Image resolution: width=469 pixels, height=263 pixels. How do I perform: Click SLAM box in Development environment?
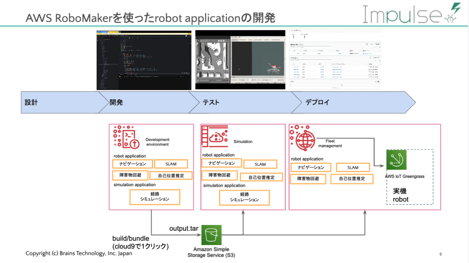(171, 164)
